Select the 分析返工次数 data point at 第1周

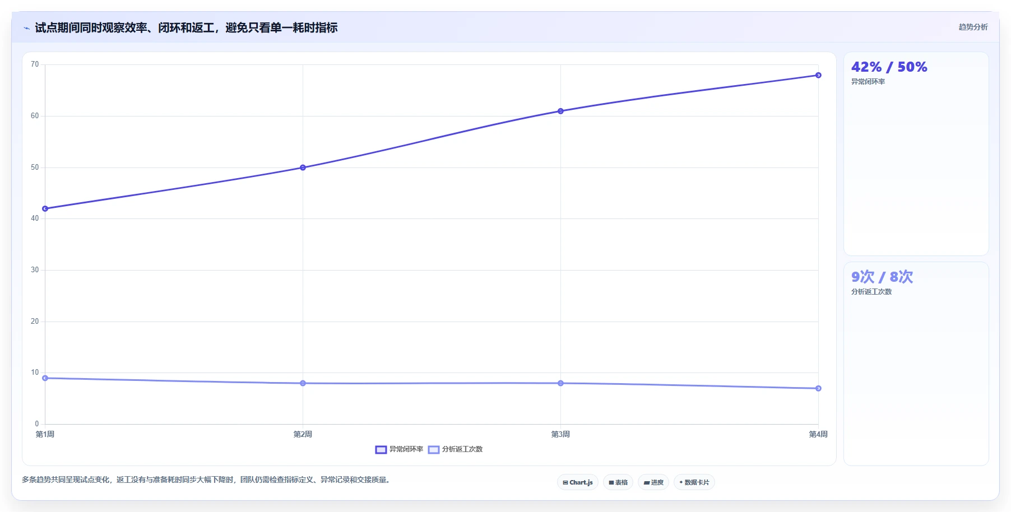coord(45,378)
